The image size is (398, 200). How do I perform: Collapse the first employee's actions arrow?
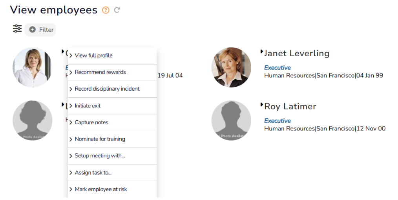coord(63,52)
